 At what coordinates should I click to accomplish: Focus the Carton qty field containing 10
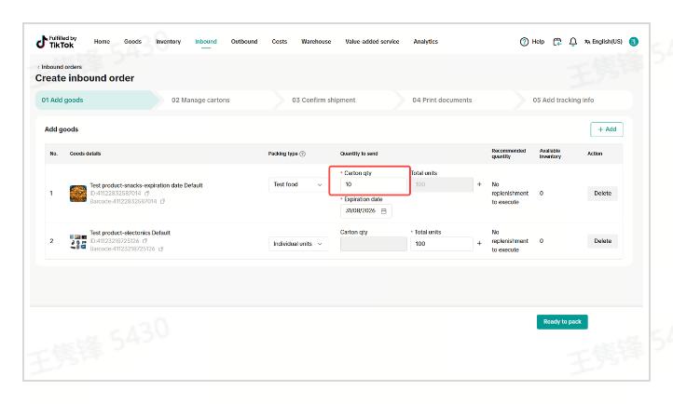374,184
